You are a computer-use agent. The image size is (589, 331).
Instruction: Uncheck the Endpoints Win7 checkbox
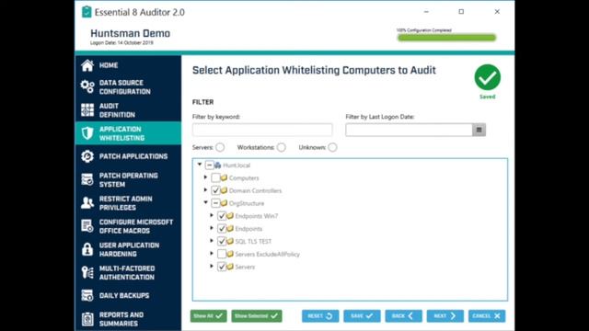[x=222, y=216]
